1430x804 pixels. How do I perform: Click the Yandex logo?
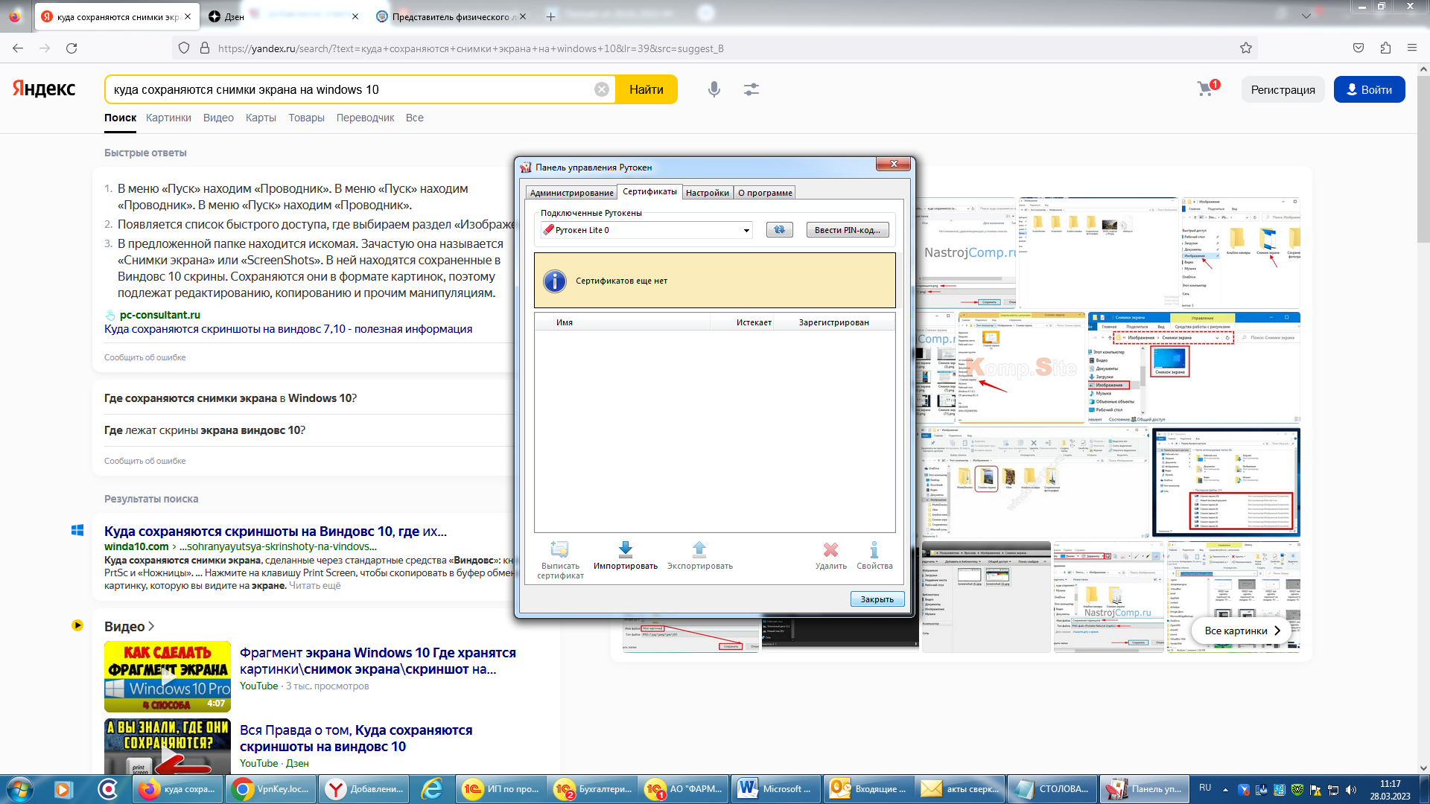click(x=44, y=89)
